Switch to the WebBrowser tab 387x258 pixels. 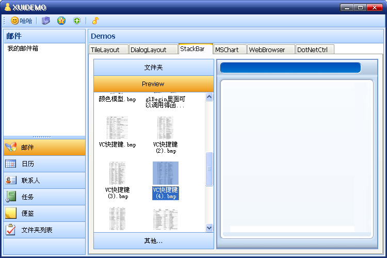pyautogui.click(x=267, y=50)
